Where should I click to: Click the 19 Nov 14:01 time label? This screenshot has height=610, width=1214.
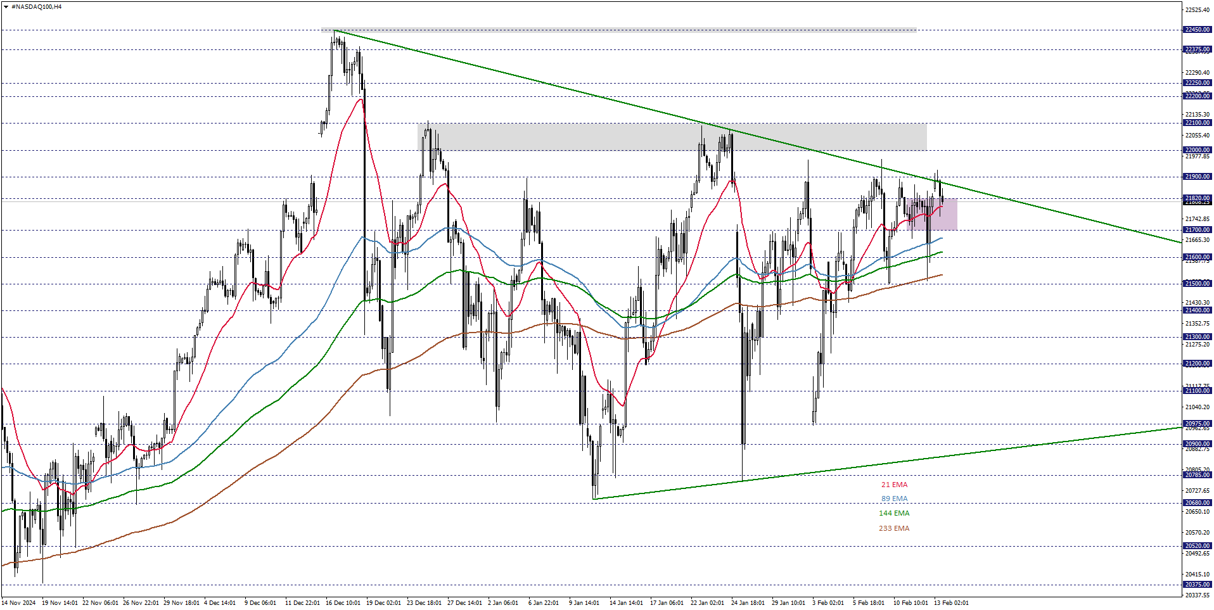60,603
